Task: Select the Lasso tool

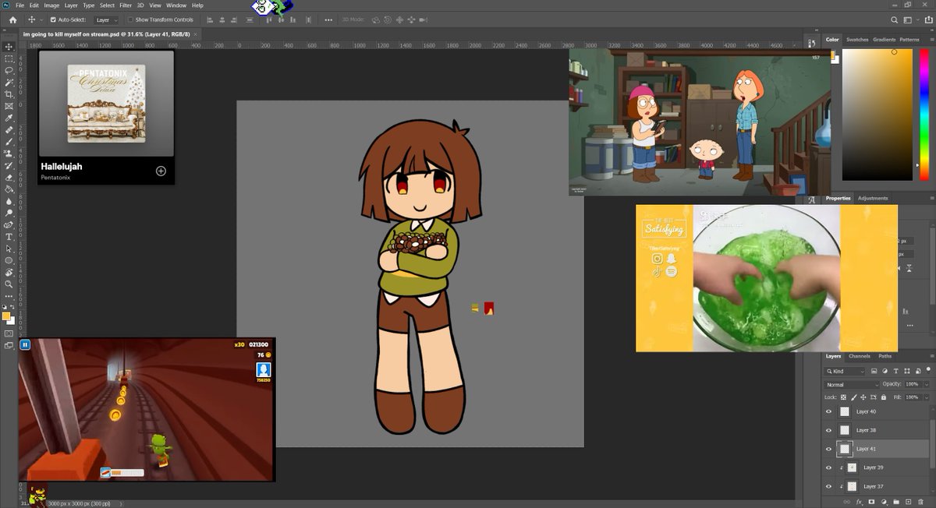Action: tap(9, 70)
